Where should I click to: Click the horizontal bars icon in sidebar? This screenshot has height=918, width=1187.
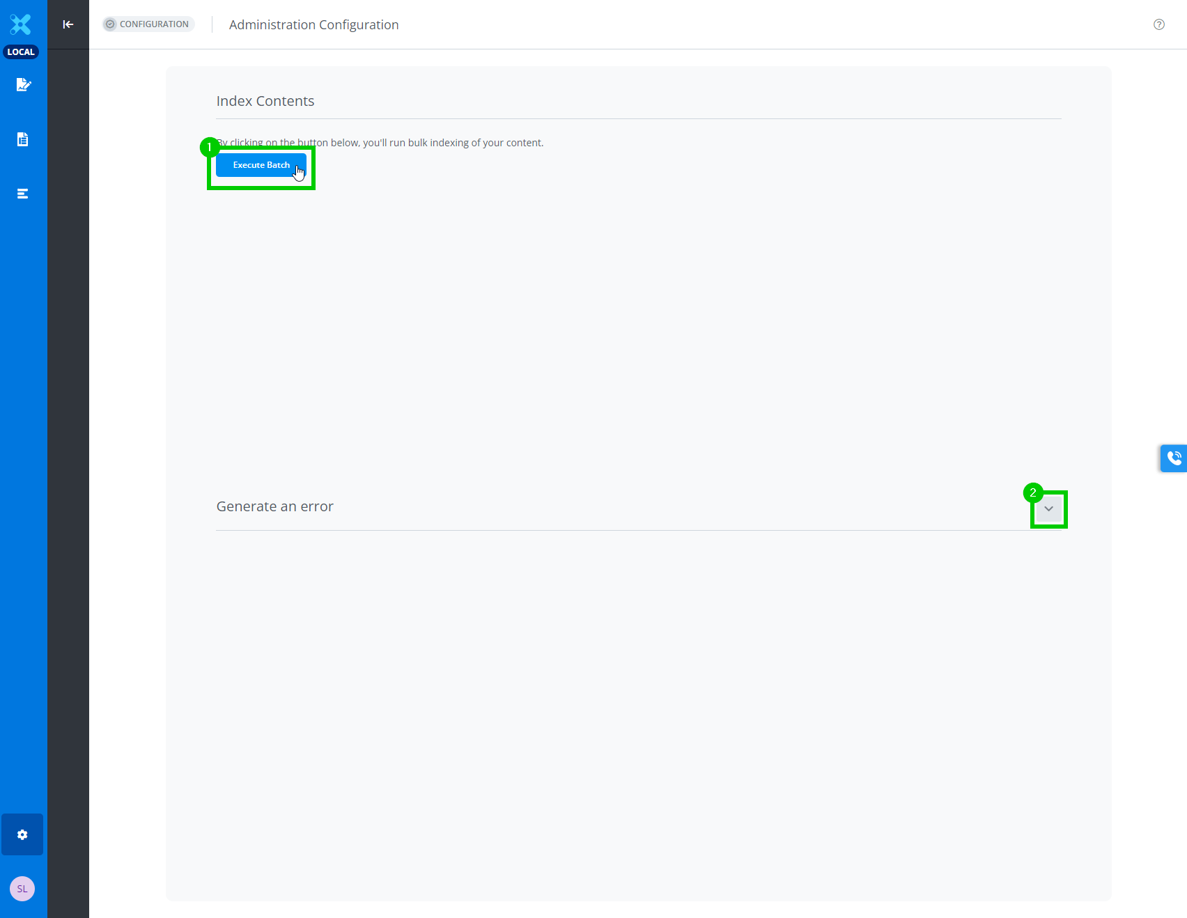click(x=23, y=194)
